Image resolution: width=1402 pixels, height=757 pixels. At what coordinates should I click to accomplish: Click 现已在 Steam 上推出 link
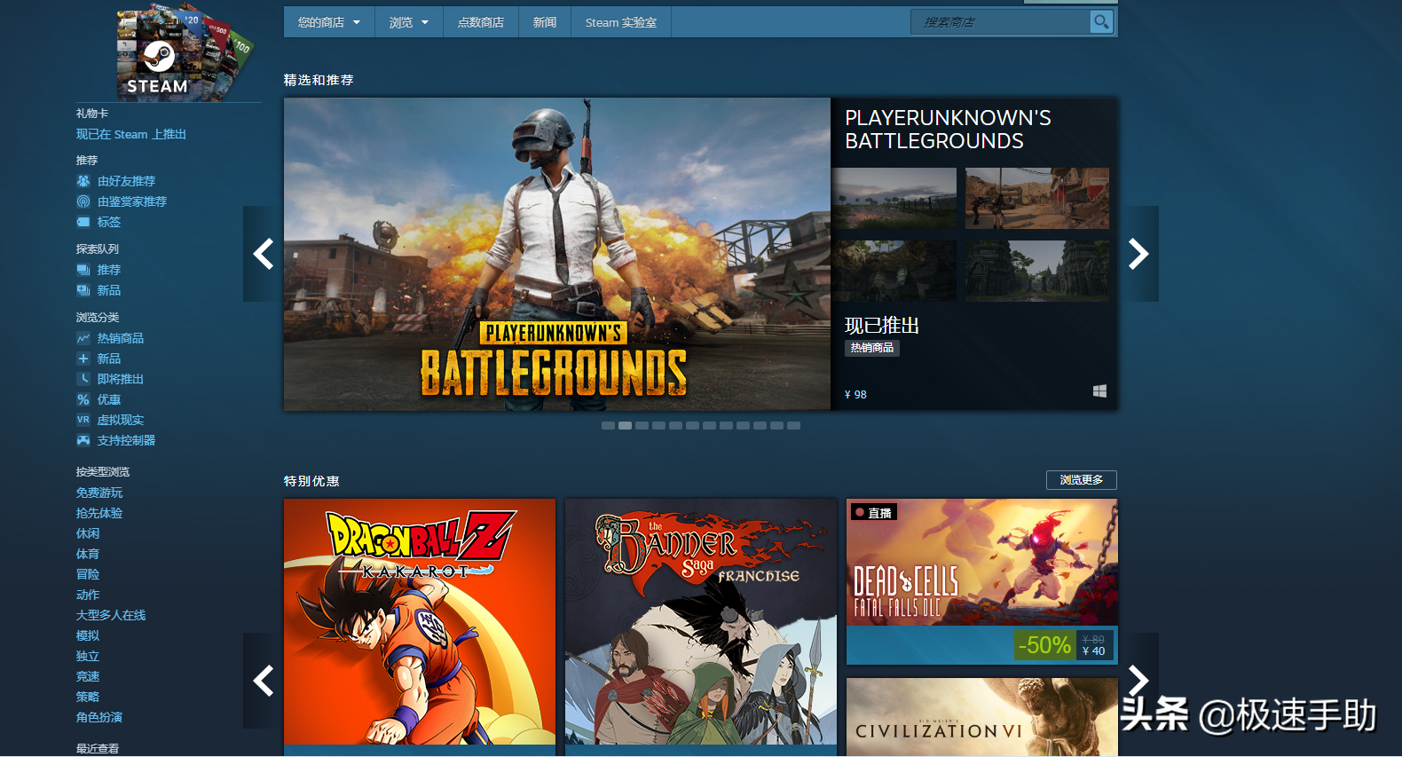pos(131,134)
